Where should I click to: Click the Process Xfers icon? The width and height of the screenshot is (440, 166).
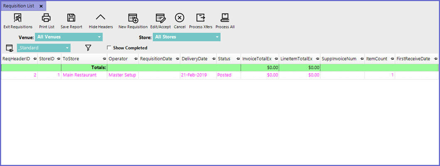pyautogui.click(x=201, y=18)
